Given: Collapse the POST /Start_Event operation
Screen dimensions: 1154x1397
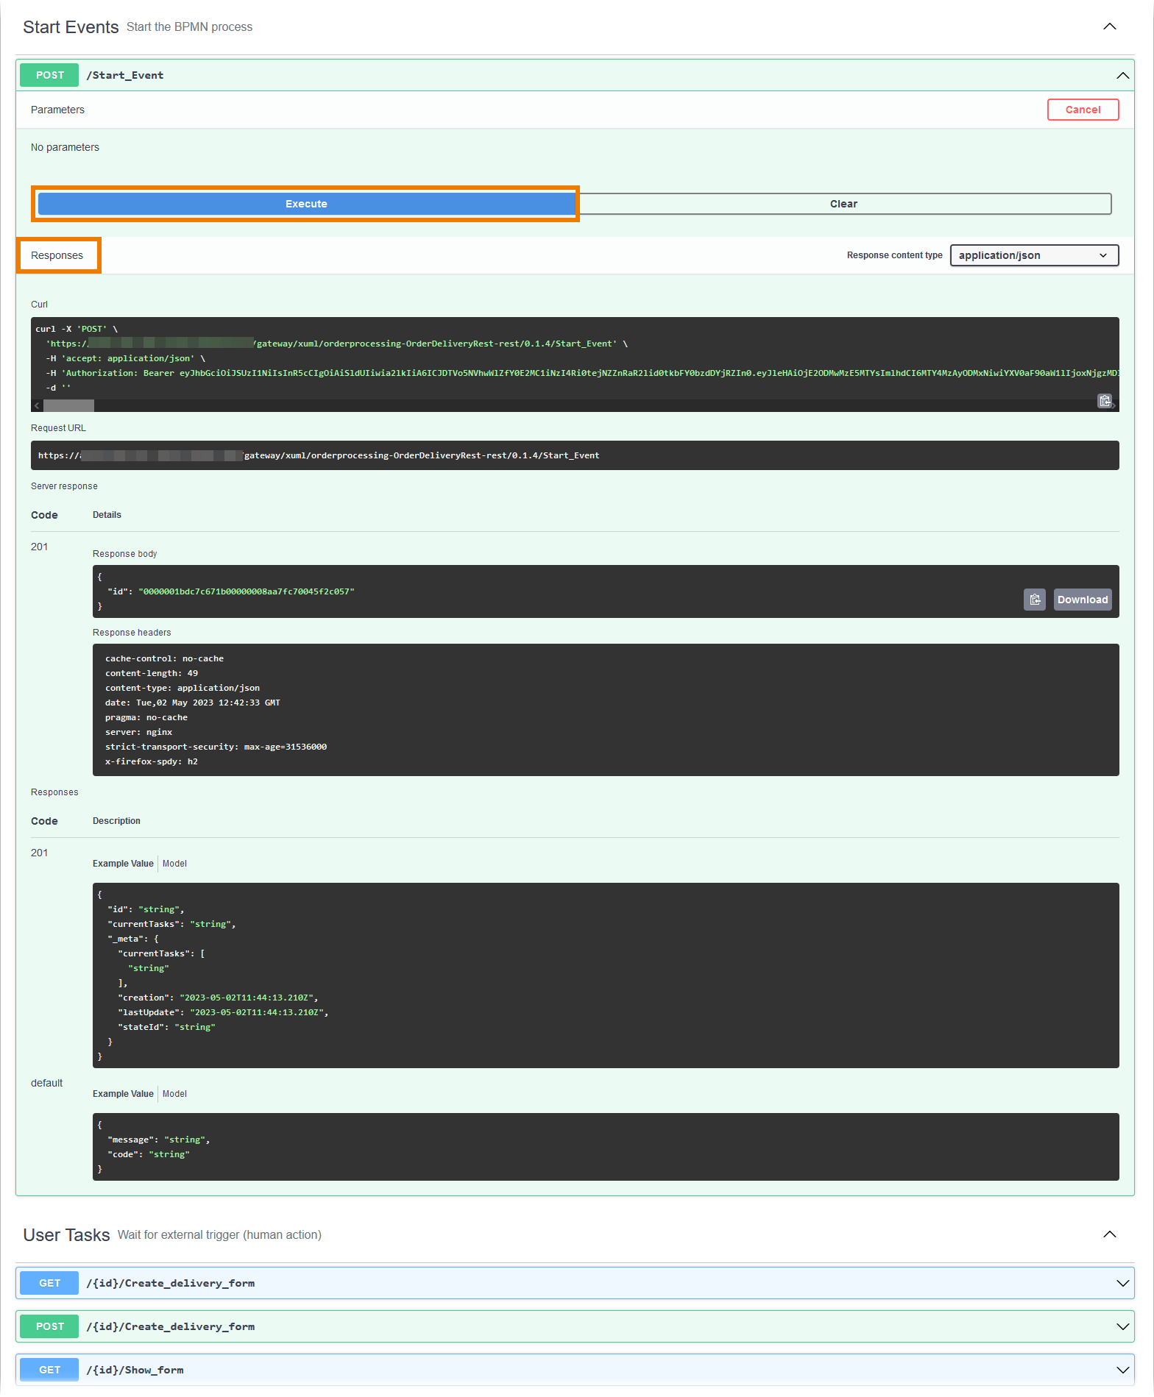Looking at the screenshot, I should (1122, 76).
